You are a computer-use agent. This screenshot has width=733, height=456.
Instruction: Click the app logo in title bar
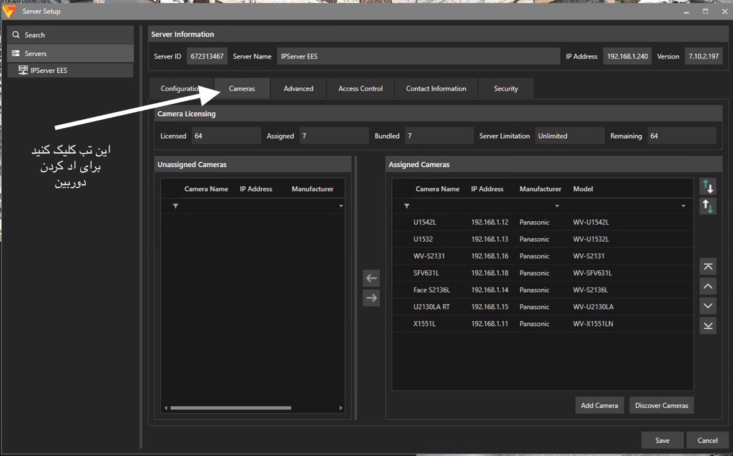[9, 11]
